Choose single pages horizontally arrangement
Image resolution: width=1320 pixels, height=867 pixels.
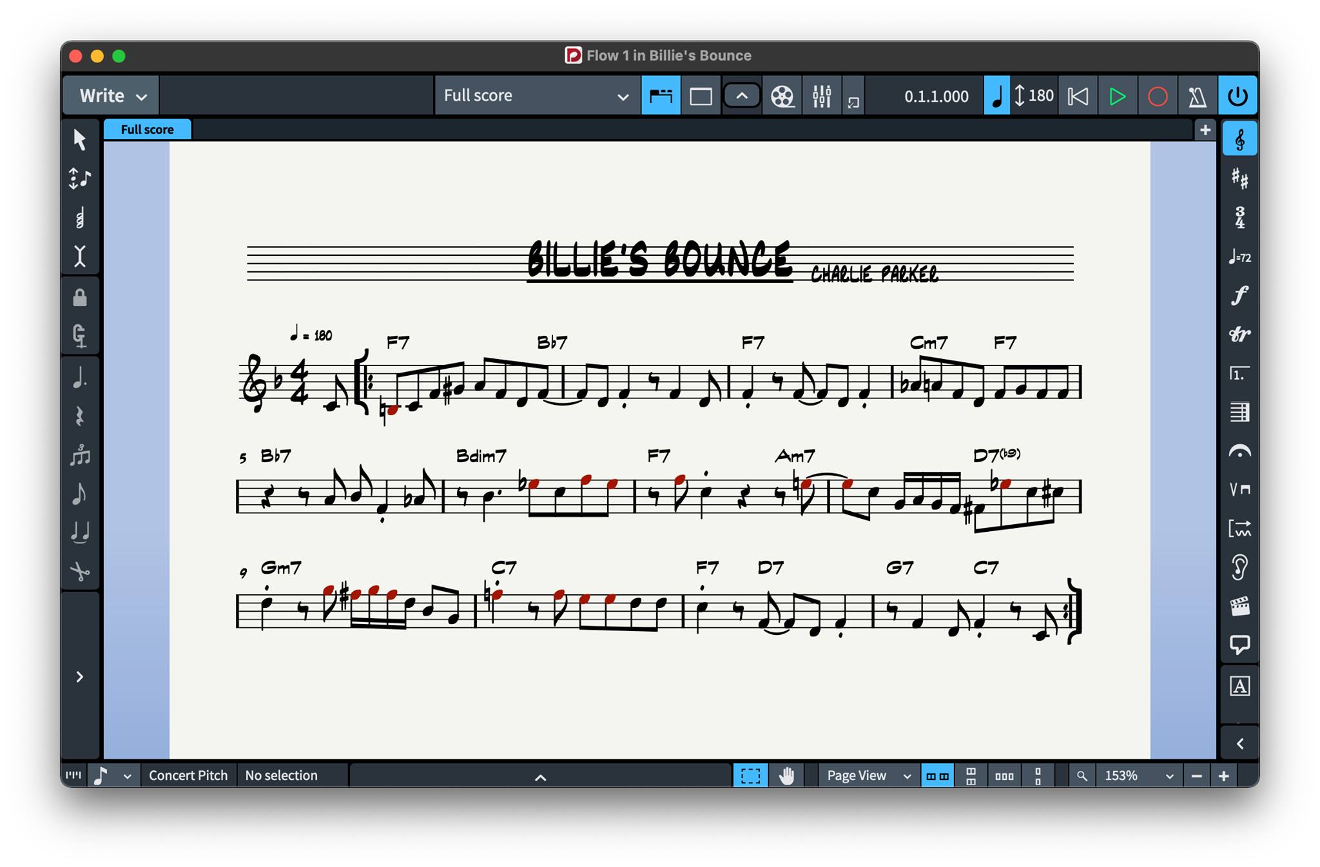[1004, 775]
